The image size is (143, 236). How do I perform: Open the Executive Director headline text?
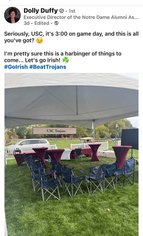click(x=81, y=17)
